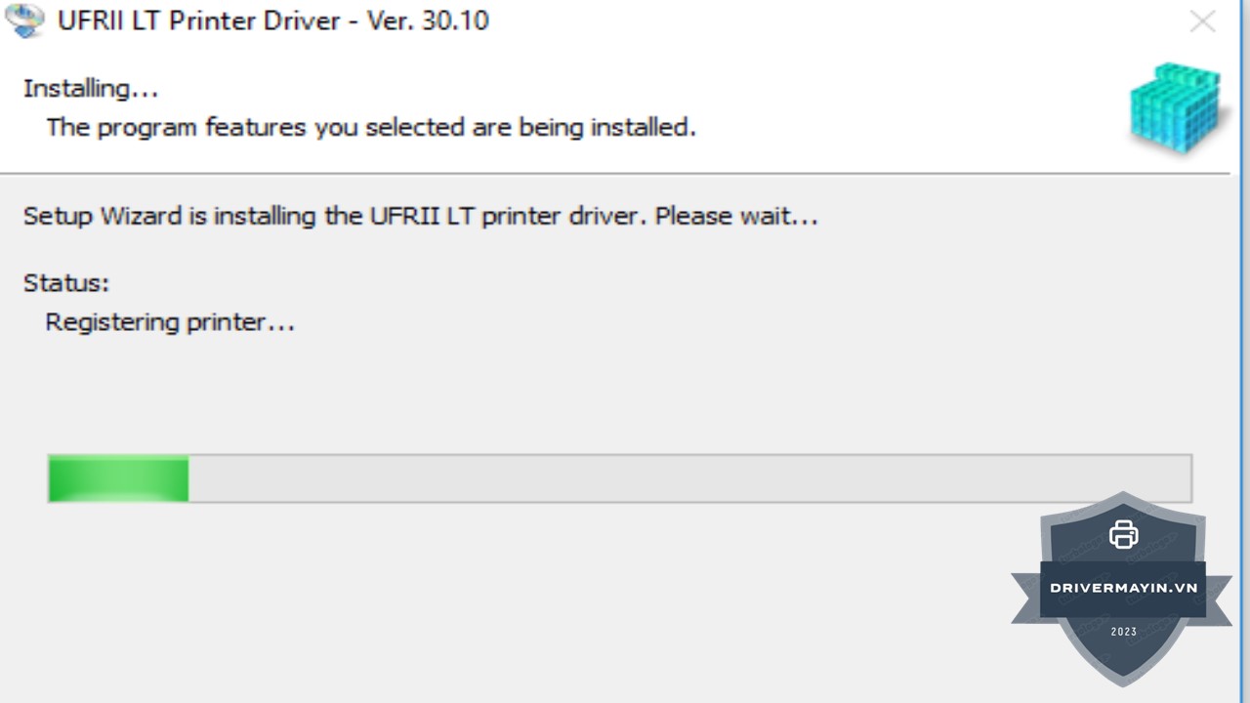The image size is (1250, 703).
Task: Click the "Status:" label
Action: [x=66, y=283]
